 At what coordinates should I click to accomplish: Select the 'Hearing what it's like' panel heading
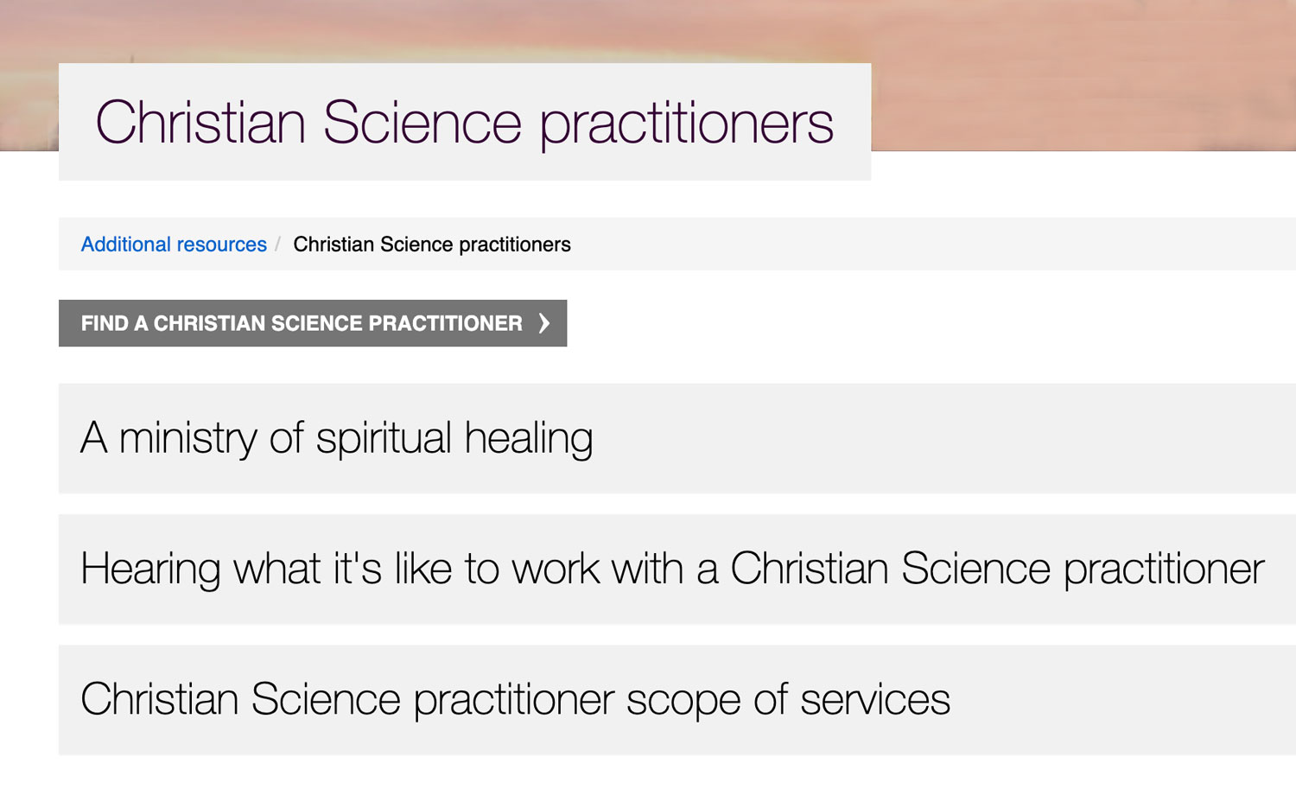click(670, 569)
